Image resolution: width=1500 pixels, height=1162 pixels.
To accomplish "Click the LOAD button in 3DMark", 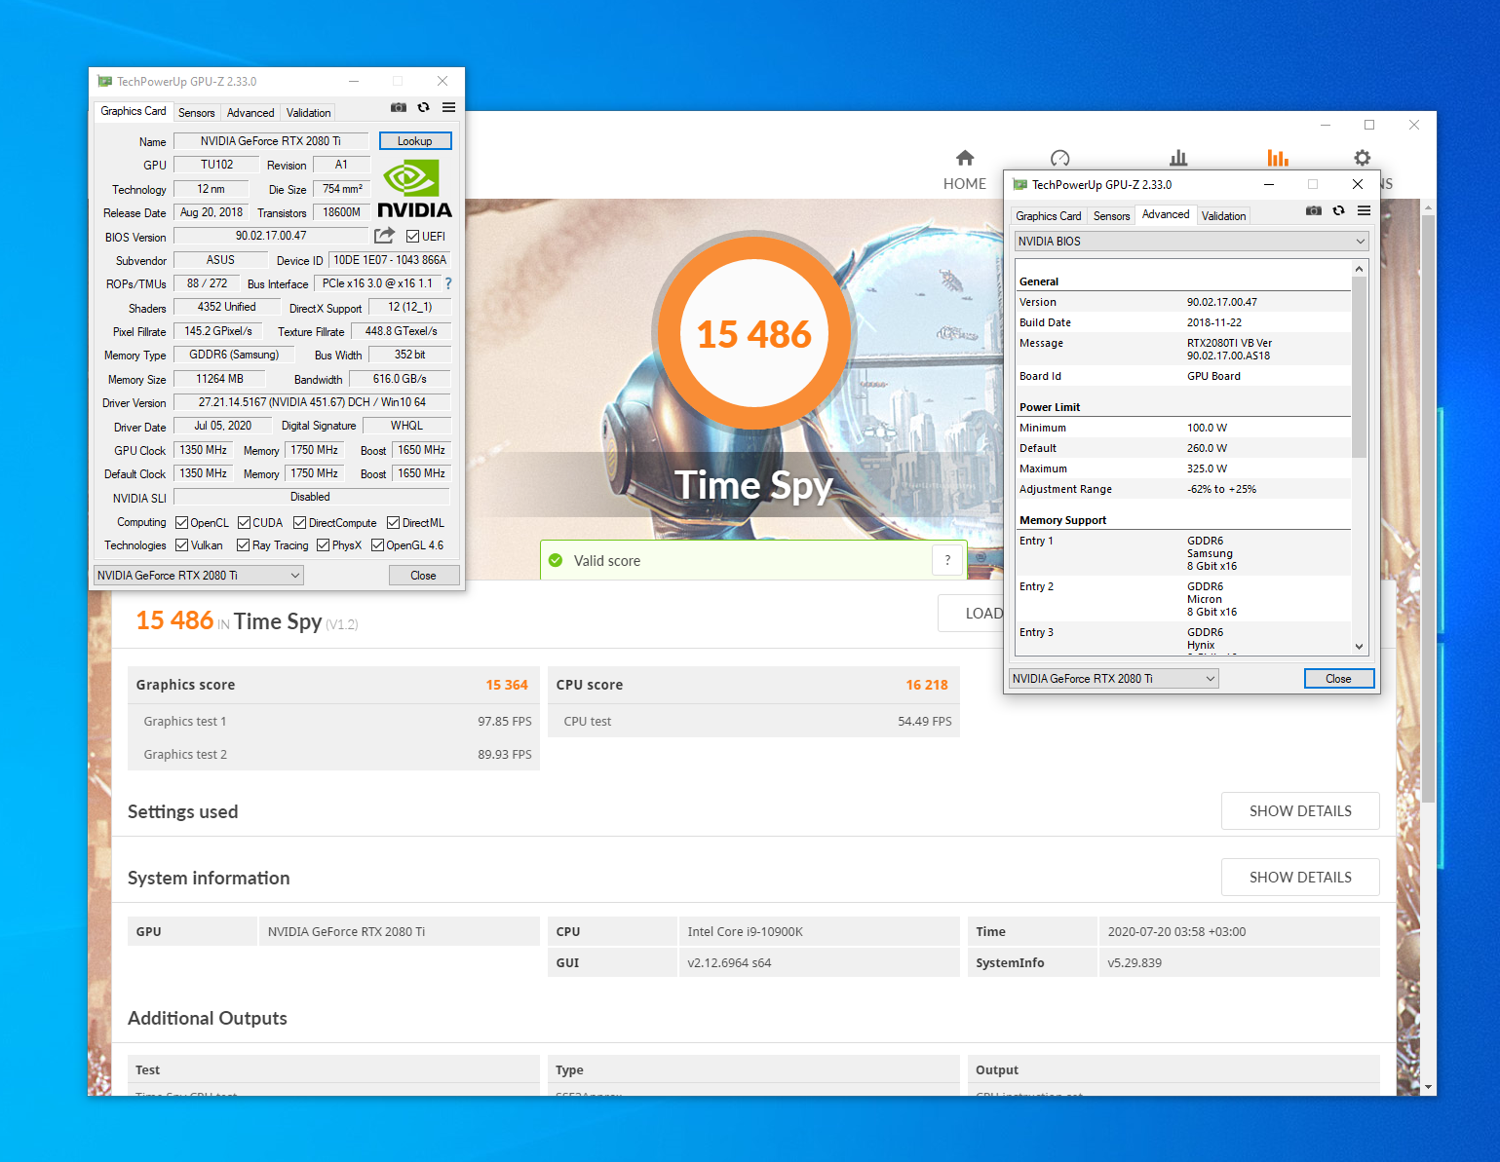I will (x=971, y=614).
